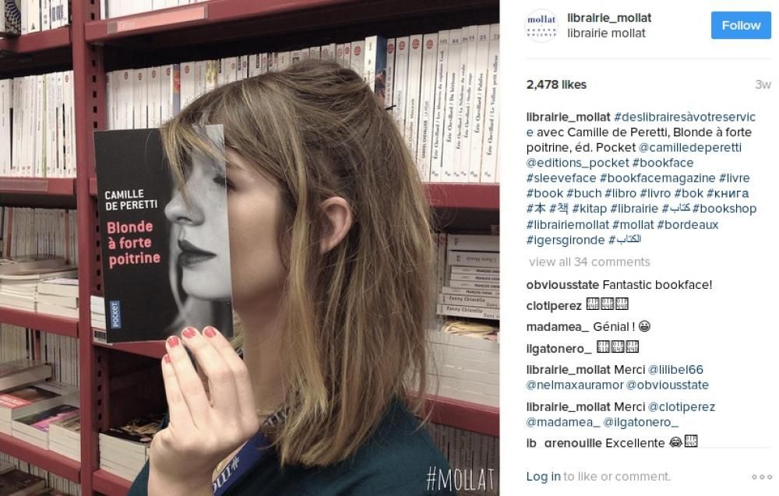Click the 3w post timestamp
The height and width of the screenshot is (496, 779).
pos(763,85)
